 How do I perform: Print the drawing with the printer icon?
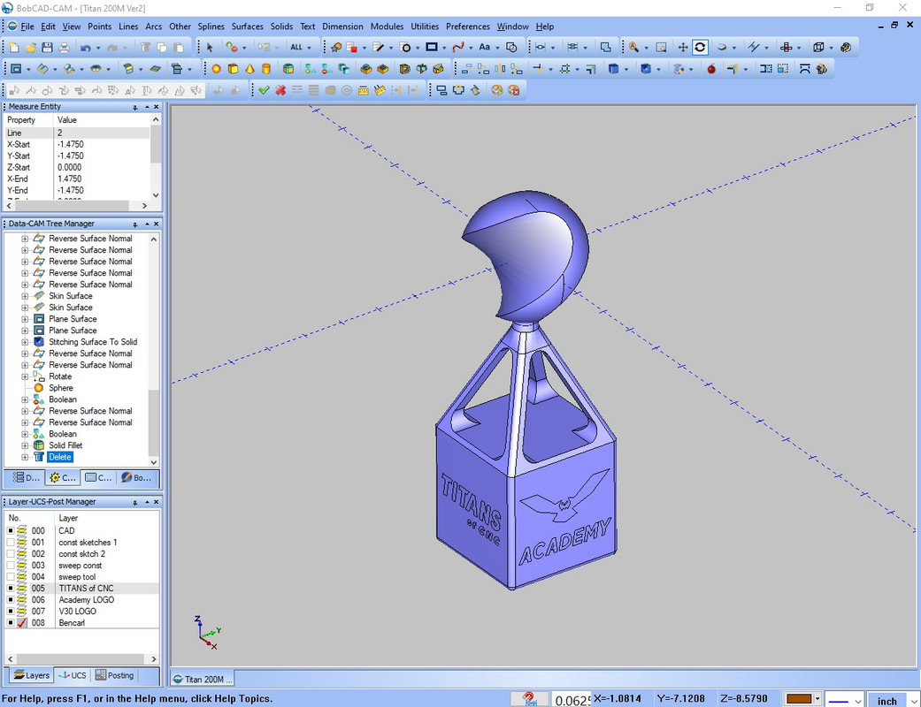click(x=64, y=48)
